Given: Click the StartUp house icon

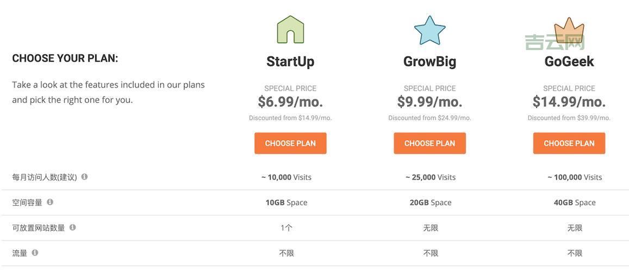Looking at the screenshot, I should tap(290, 29).
